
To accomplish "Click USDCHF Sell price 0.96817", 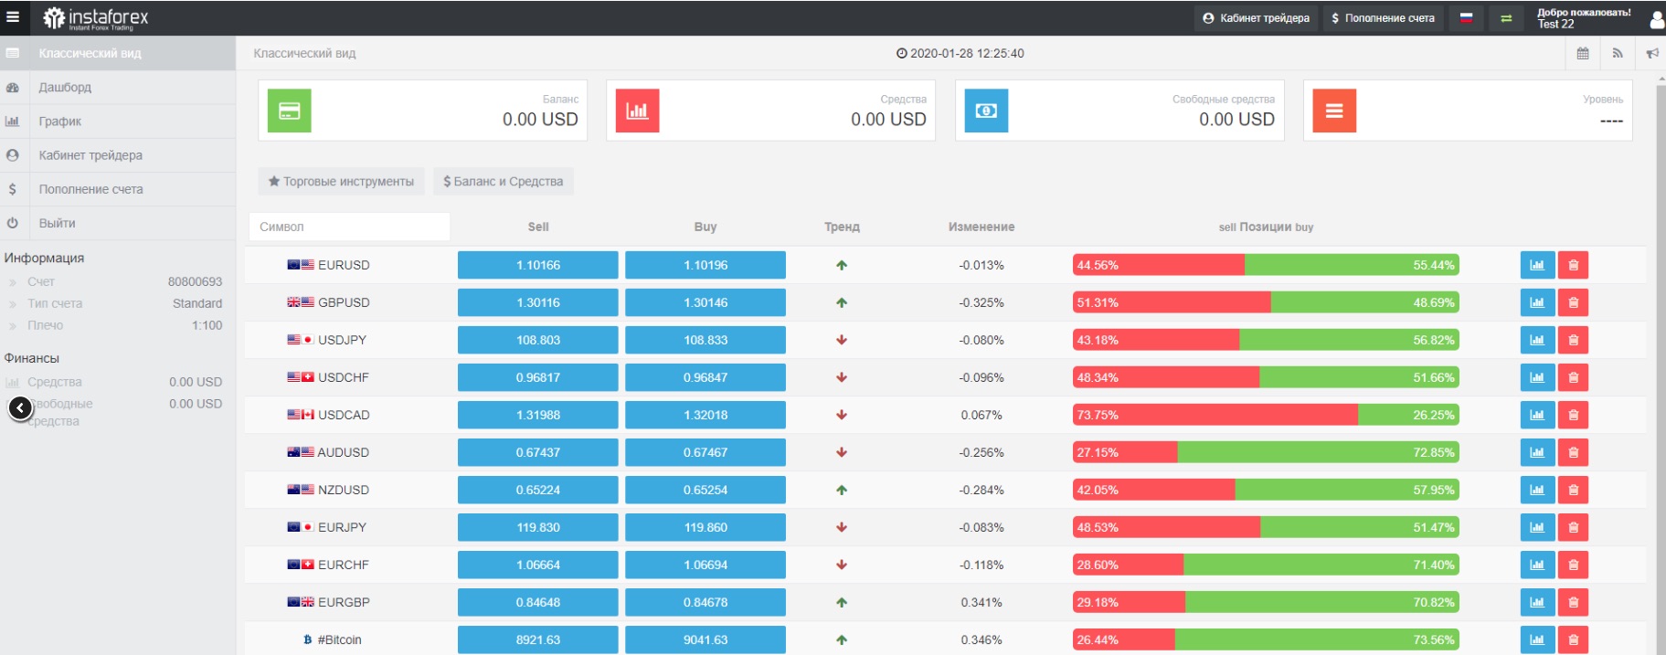I will pyautogui.click(x=538, y=377).
